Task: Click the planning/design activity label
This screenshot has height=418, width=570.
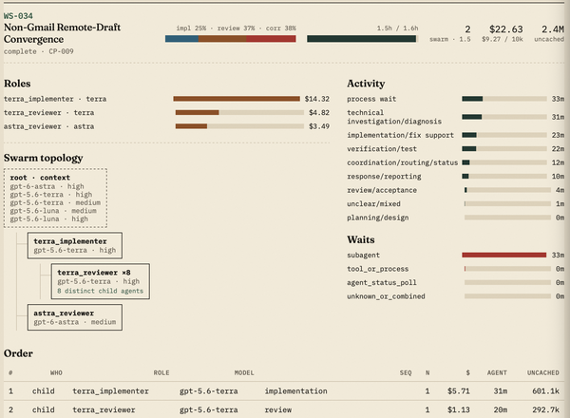Action: 378,218
